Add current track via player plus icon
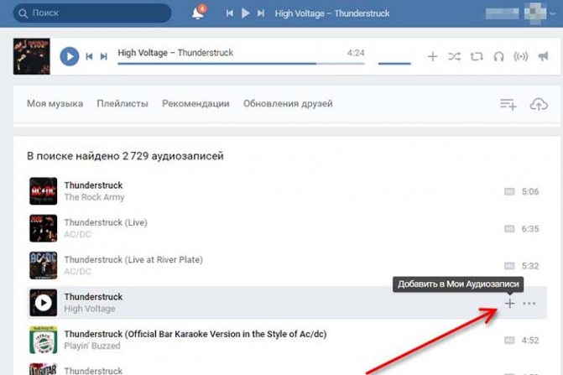This screenshot has width=563, height=375. [432, 56]
